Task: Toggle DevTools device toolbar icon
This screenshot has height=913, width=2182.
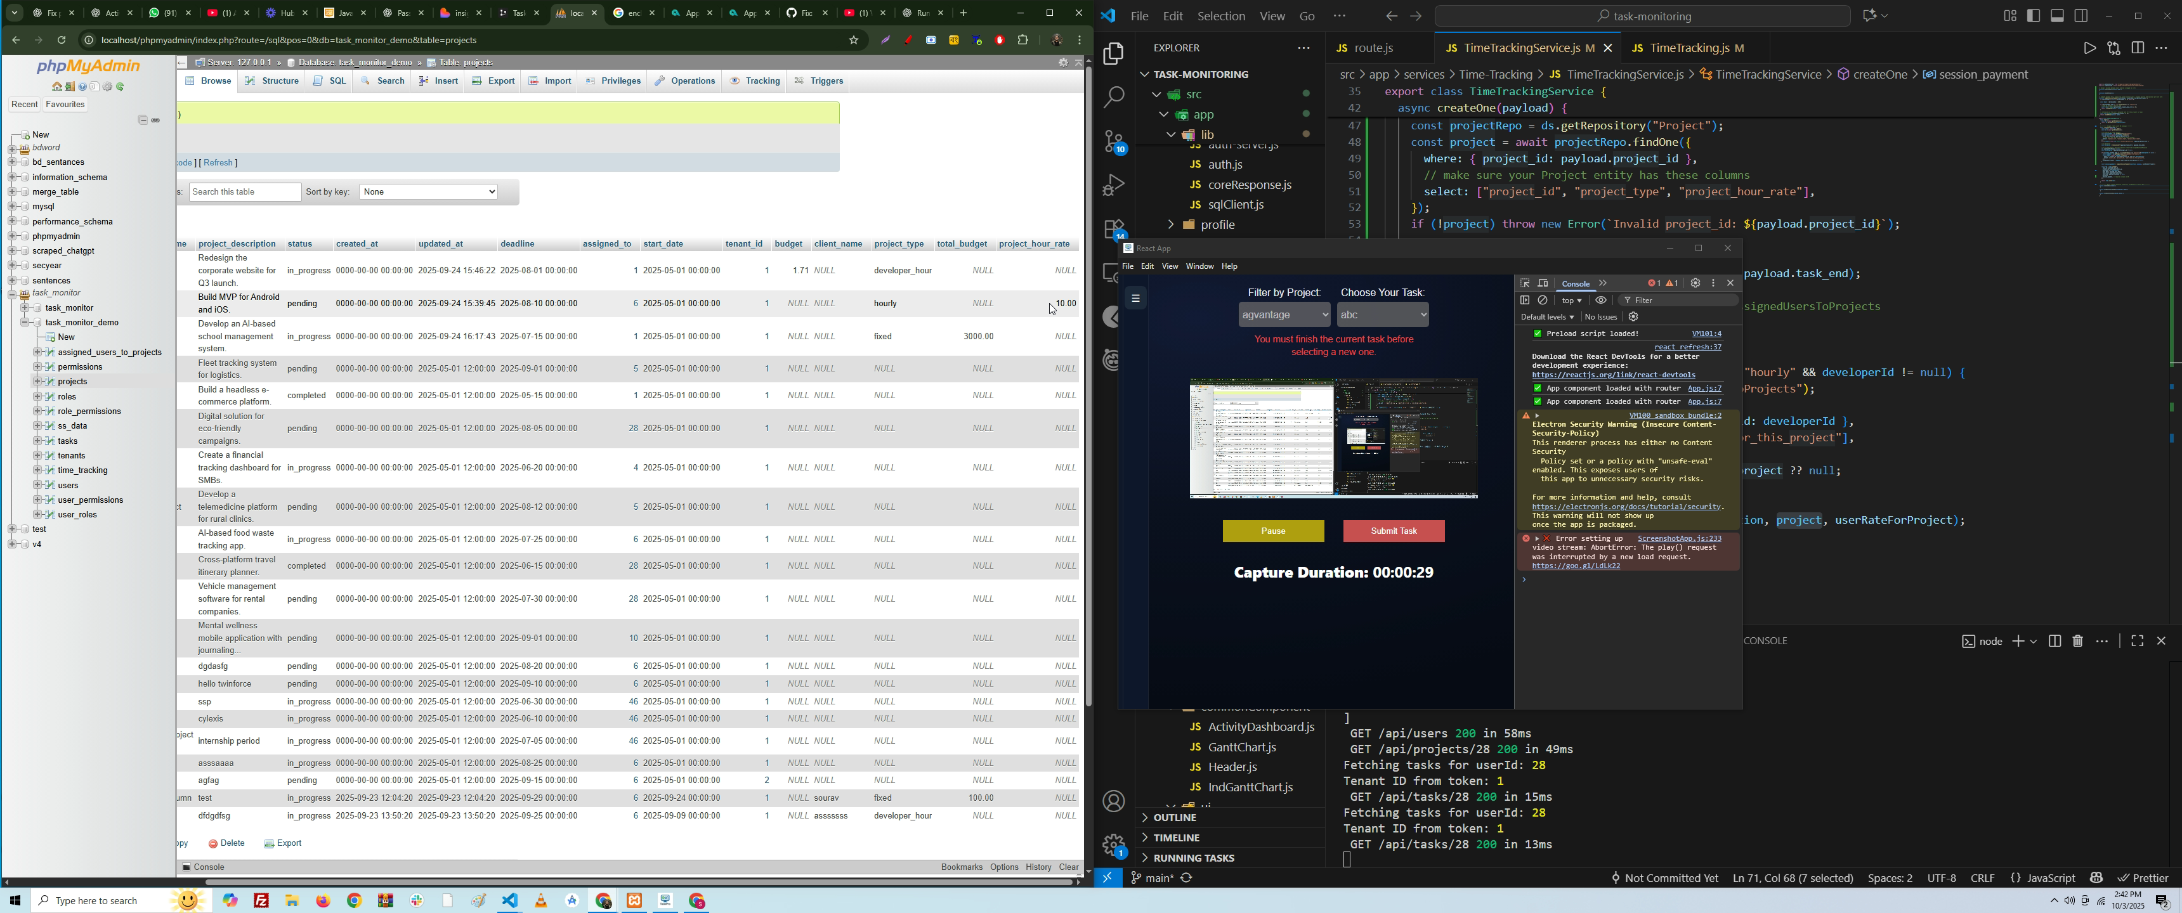Action: [1543, 283]
